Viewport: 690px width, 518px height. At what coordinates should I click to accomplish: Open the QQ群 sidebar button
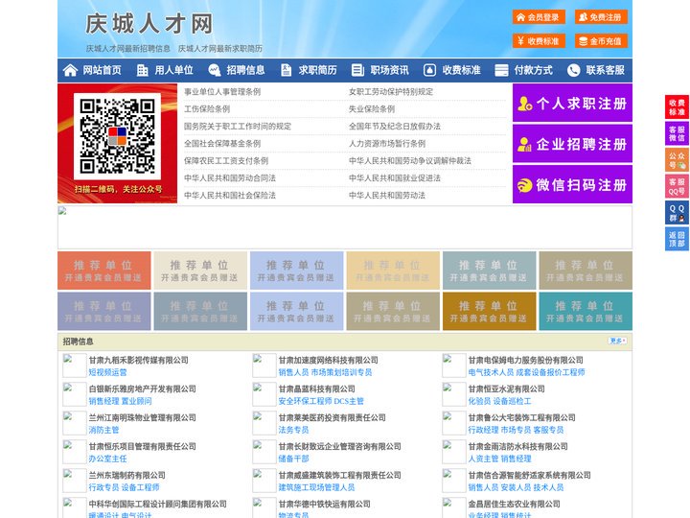[x=677, y=213]
